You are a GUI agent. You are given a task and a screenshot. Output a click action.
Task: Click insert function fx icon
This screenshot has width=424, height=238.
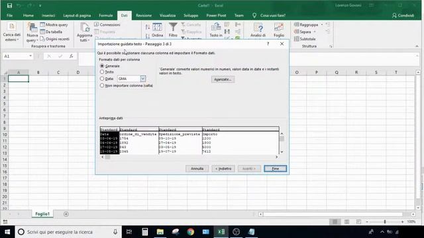[71, 56]
